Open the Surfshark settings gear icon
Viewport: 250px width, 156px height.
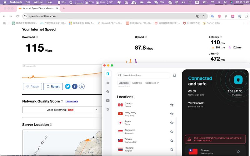[x=108, y=110]
